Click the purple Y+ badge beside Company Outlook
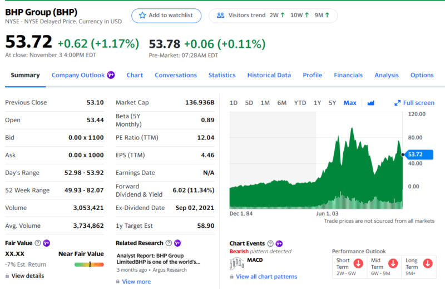Image resolution: width=445 pixels, height=295 pixels. (111, 75)
